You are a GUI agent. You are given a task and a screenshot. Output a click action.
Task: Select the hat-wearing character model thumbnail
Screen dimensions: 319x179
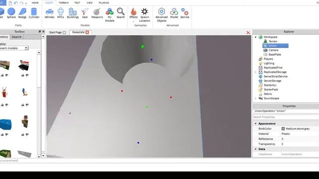coord(25,122)
